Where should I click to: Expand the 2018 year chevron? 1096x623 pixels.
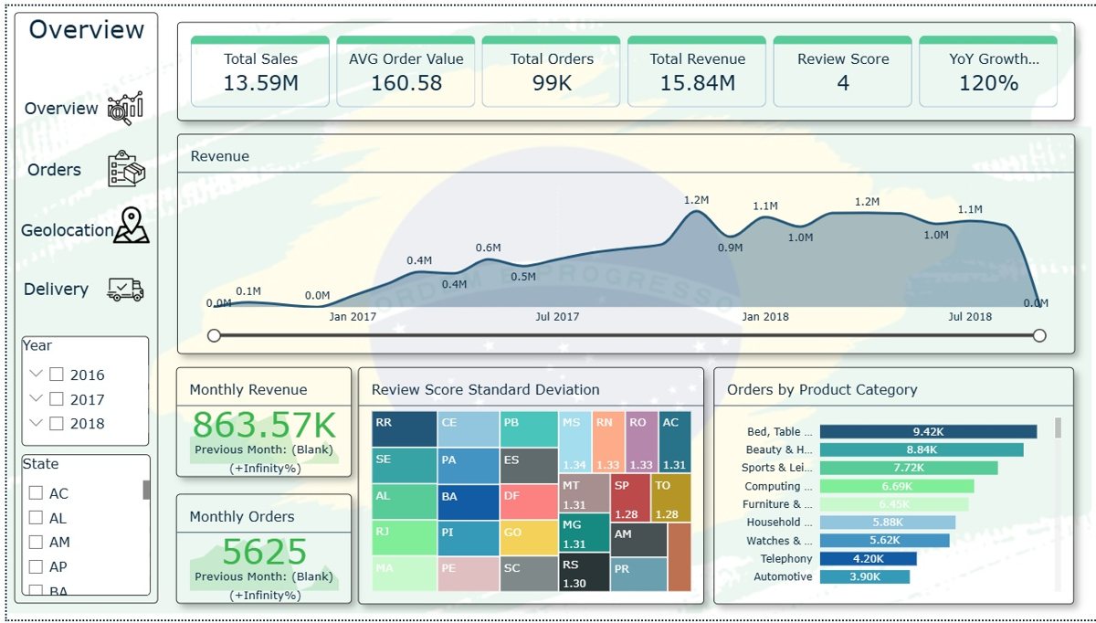point(37,423)
